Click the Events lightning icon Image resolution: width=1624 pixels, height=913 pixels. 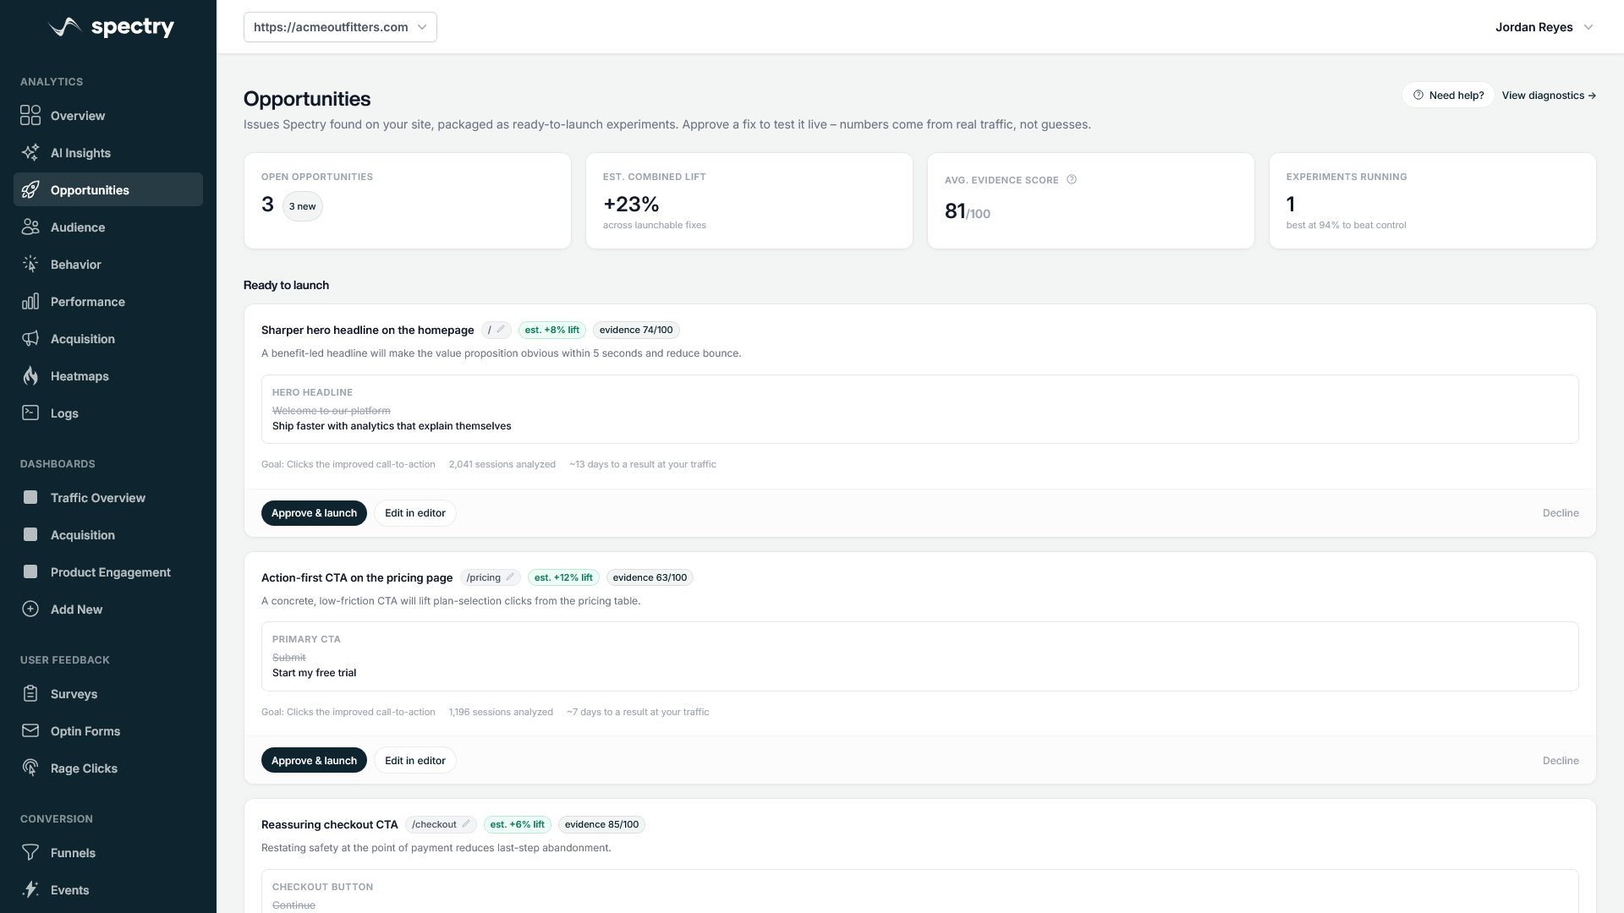(x=30, y=890)
